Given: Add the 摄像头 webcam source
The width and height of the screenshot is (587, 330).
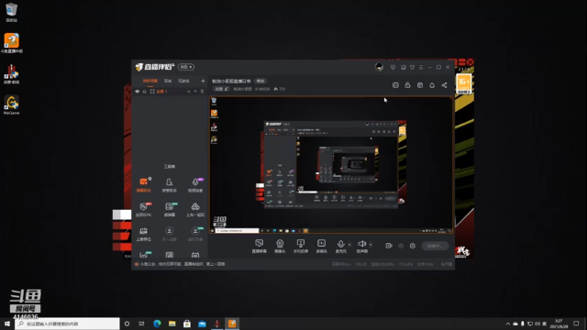Looking at the screenshot, I should (x=280, y=247).
